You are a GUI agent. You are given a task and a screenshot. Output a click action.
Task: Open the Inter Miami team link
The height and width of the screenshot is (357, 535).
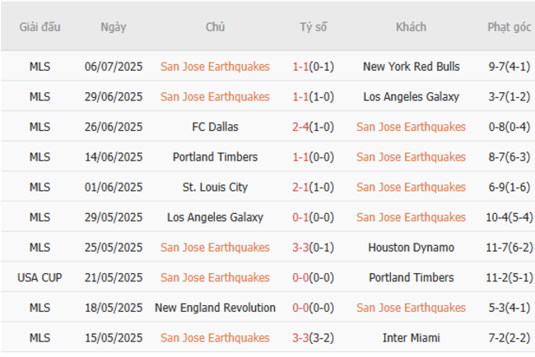(x=411, y=338)
